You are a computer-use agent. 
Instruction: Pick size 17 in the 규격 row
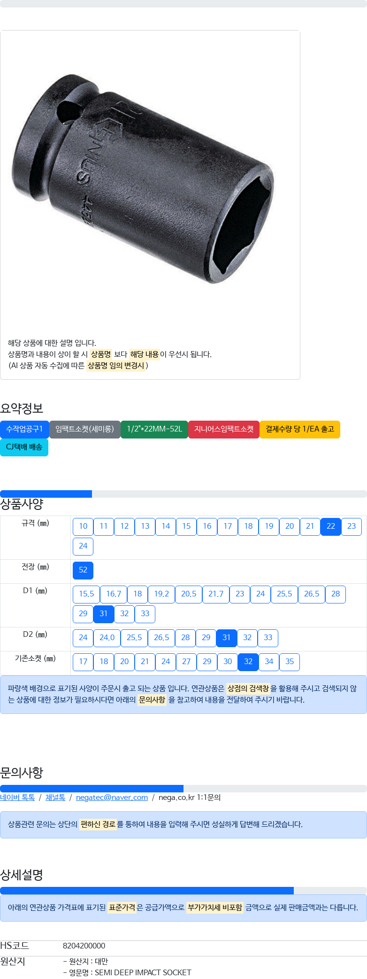point(228,526)
